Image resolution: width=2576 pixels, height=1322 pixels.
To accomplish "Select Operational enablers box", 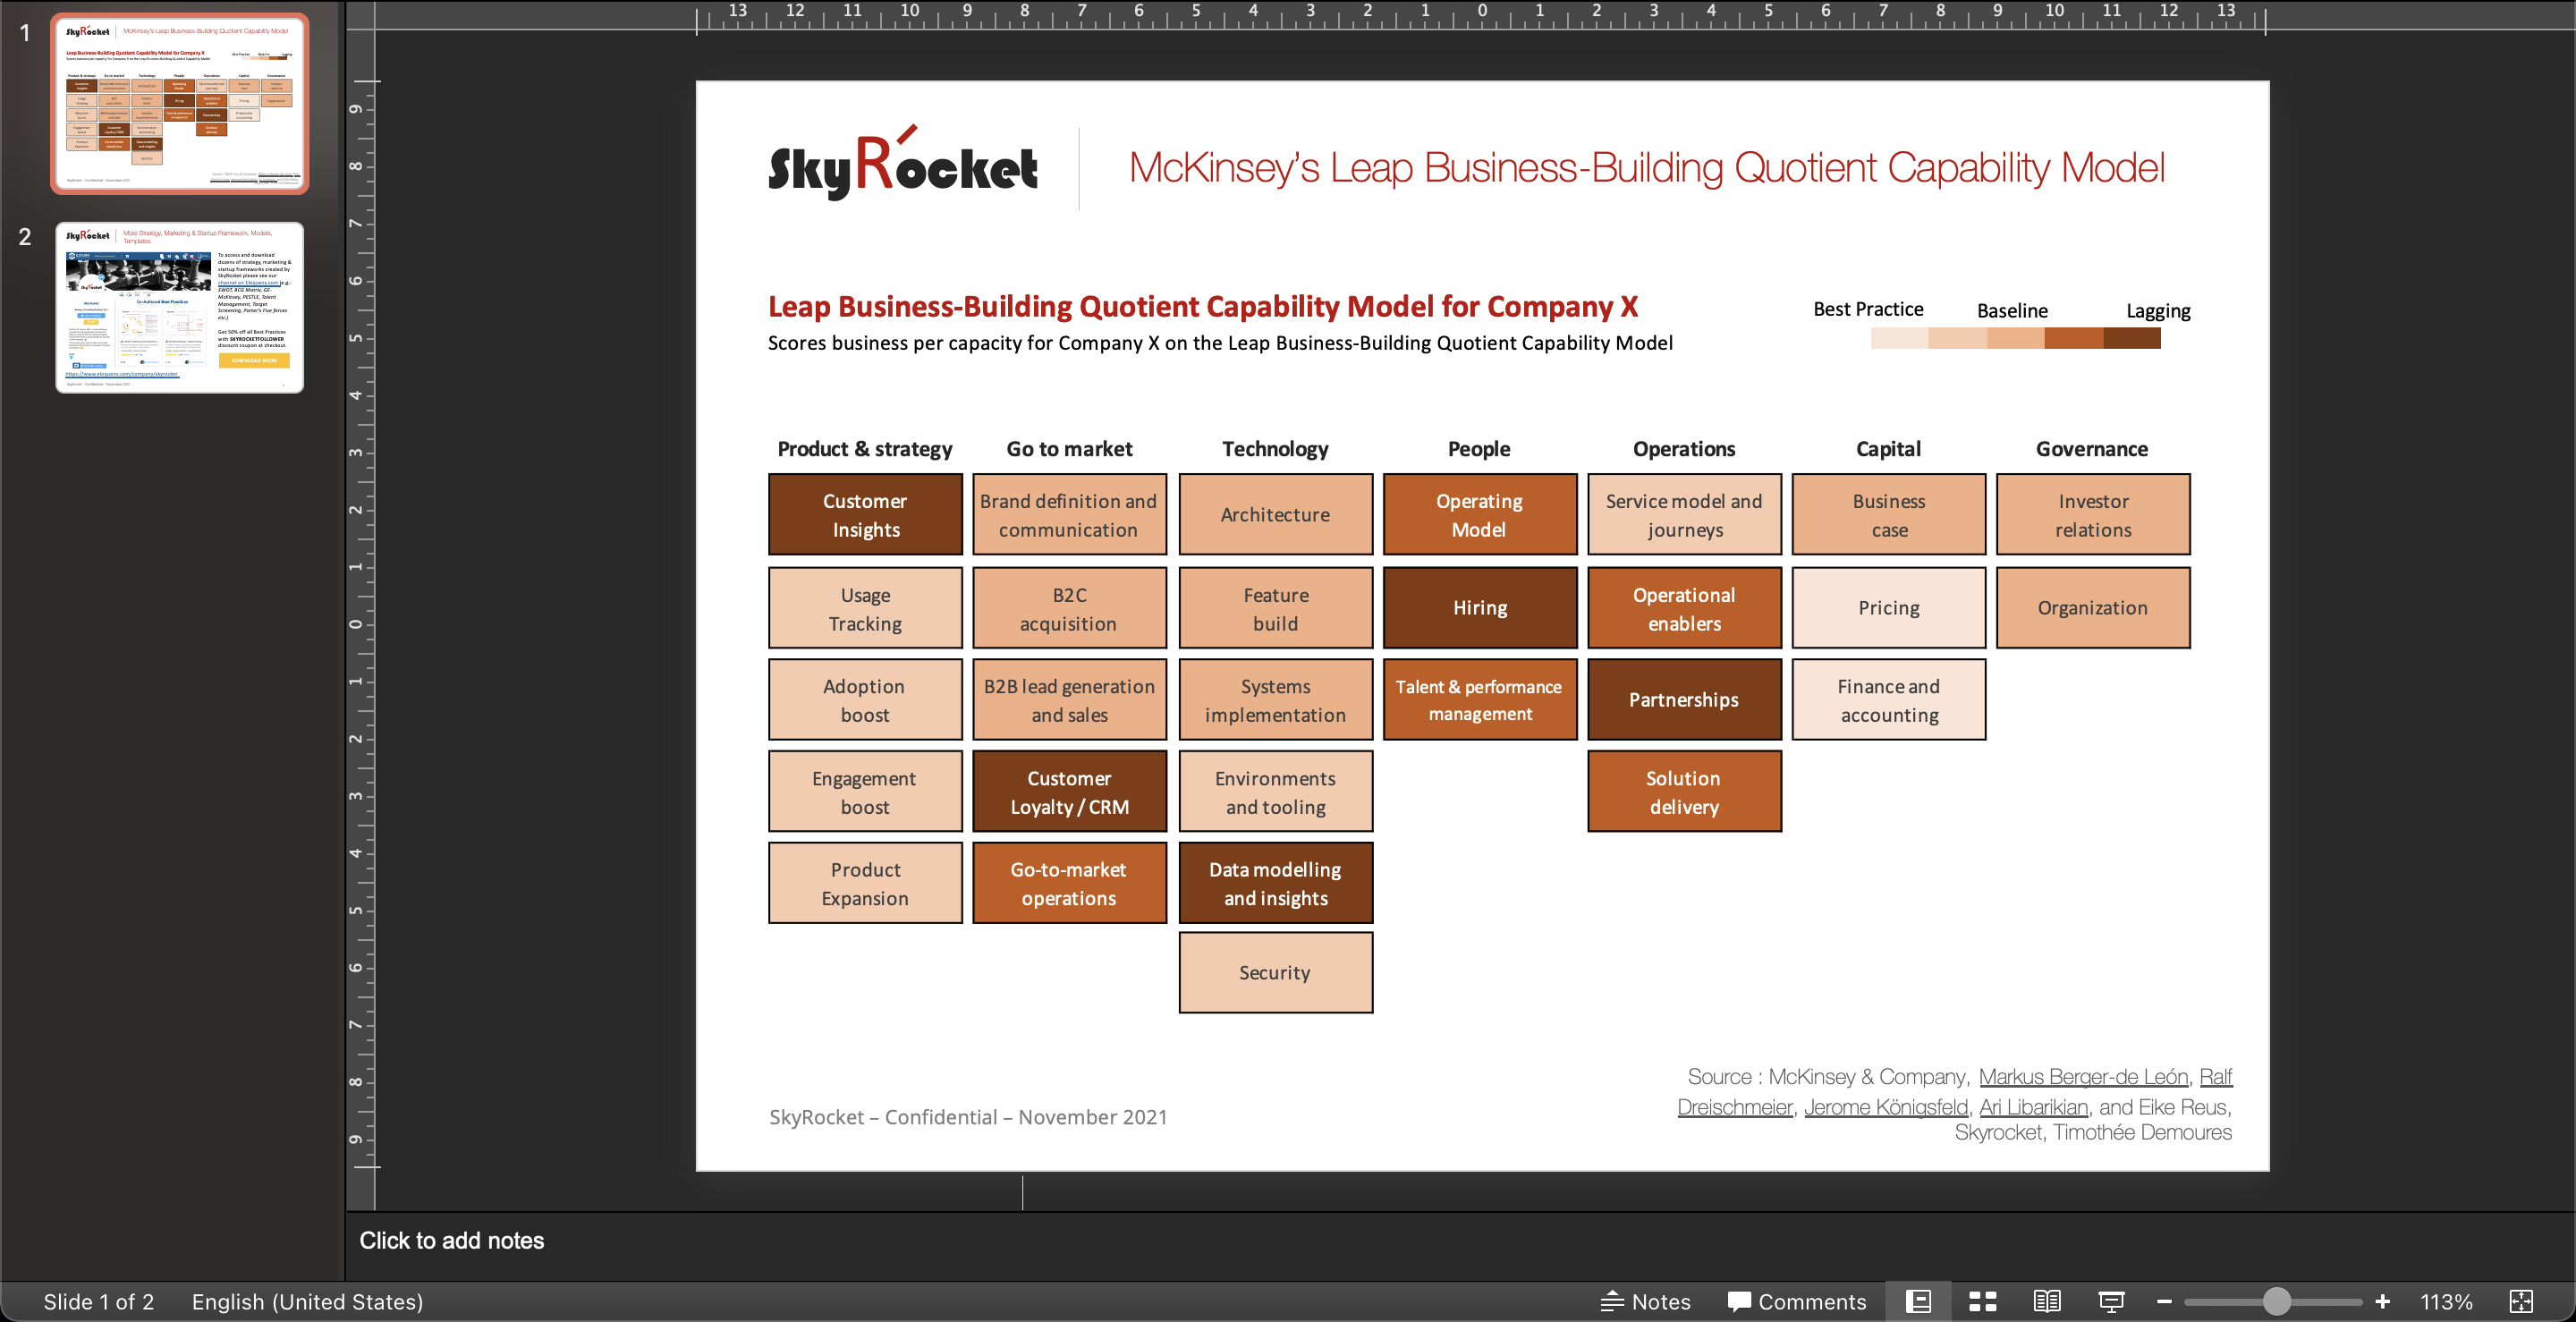I will click(x=1684, y=608).
